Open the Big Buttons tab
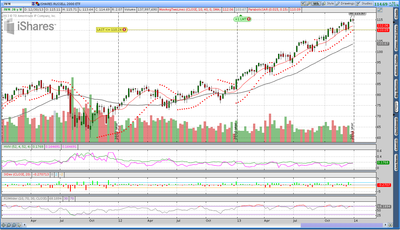Screen dimensions: 400x230 [396, 89]
